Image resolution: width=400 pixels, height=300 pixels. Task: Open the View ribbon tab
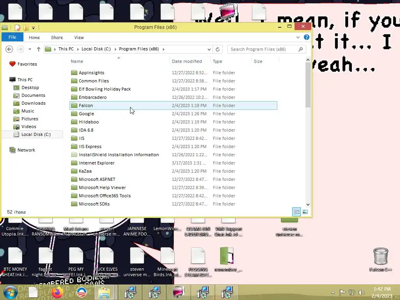tap(79, 37)
